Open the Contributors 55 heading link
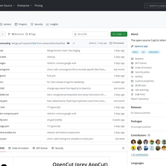 tap(140, 135)
